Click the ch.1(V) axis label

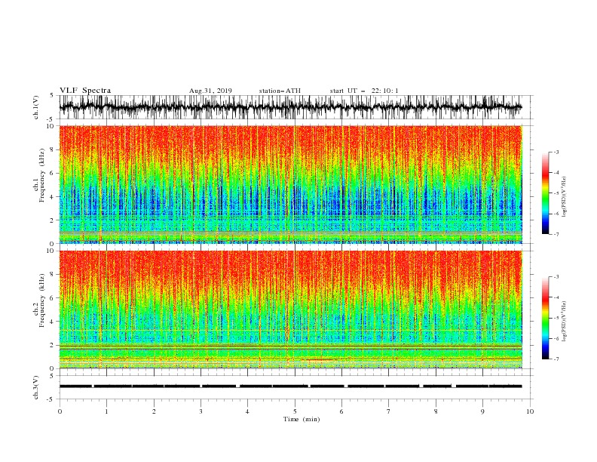(36, 107)
